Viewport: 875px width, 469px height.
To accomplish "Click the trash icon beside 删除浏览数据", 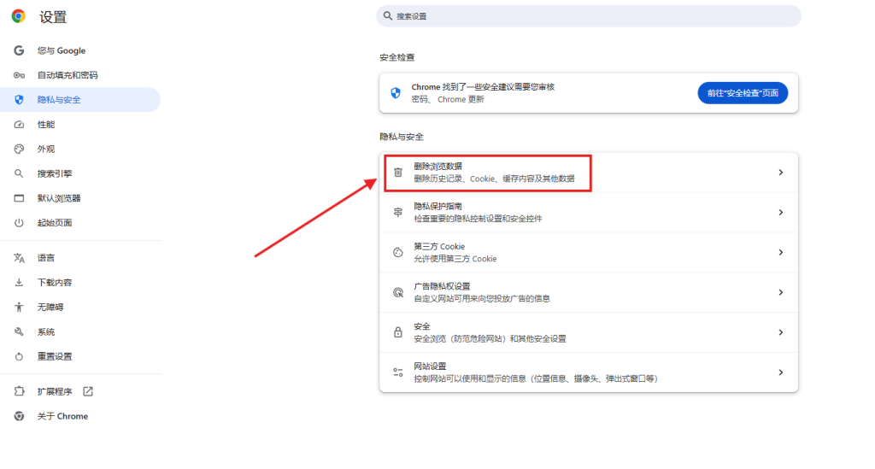I will [x=397, y=173].
